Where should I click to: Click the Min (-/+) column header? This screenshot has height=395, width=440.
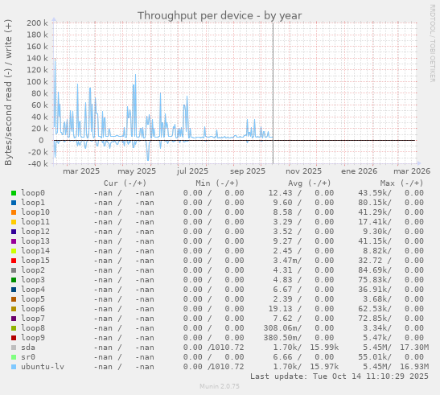pyautogui.click(x=217, y=183)
